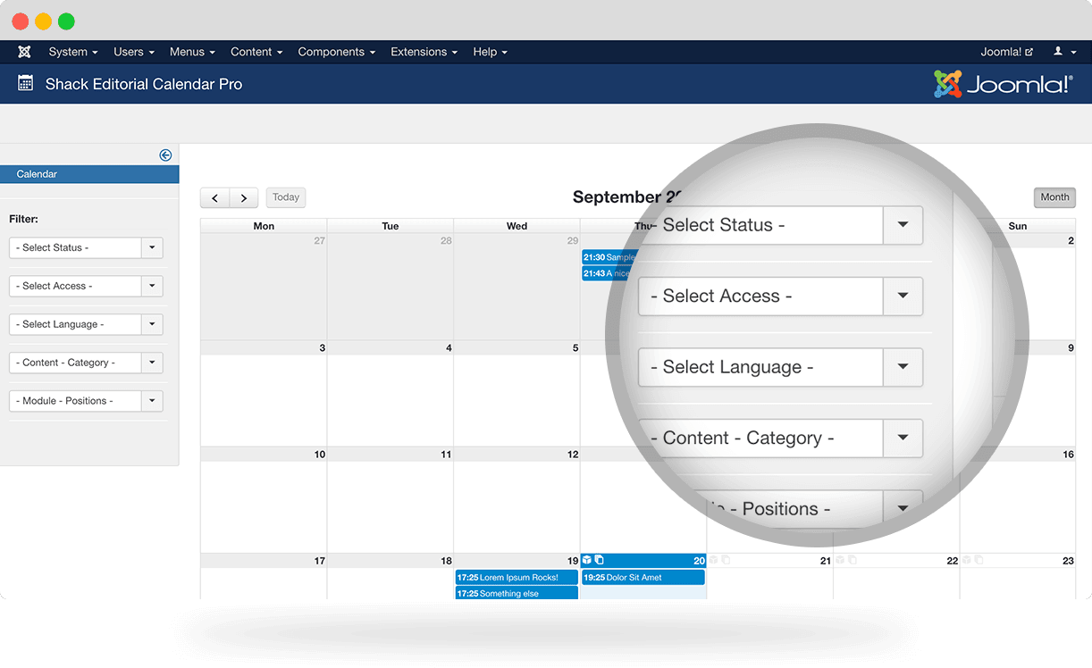Open the 17:25 Something else event
The image size is (1092, 668).
[517, 594]
